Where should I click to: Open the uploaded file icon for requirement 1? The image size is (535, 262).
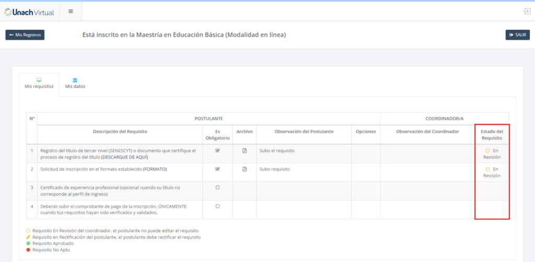(244, 151)
